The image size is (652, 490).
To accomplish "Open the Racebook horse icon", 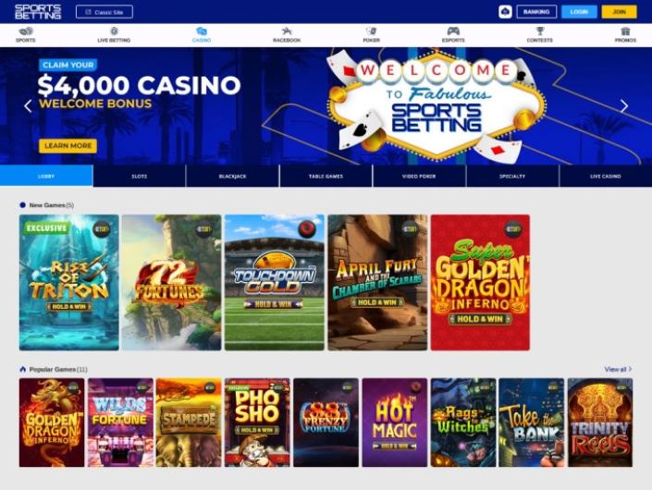I will pos(287,31).
